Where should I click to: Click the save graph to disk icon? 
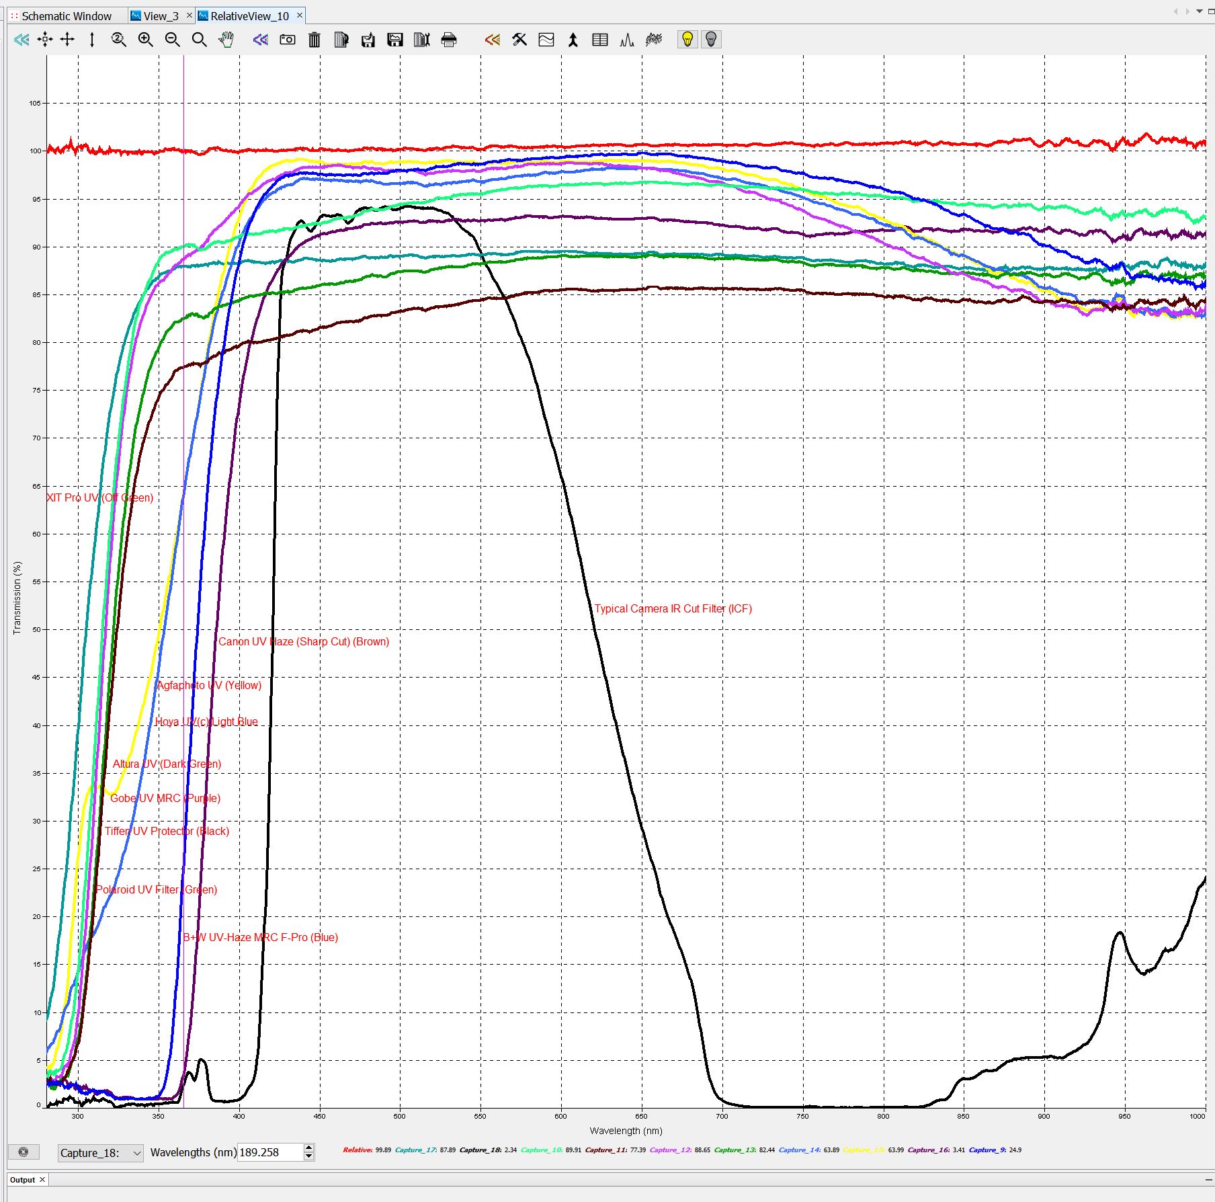pos(368,40)
